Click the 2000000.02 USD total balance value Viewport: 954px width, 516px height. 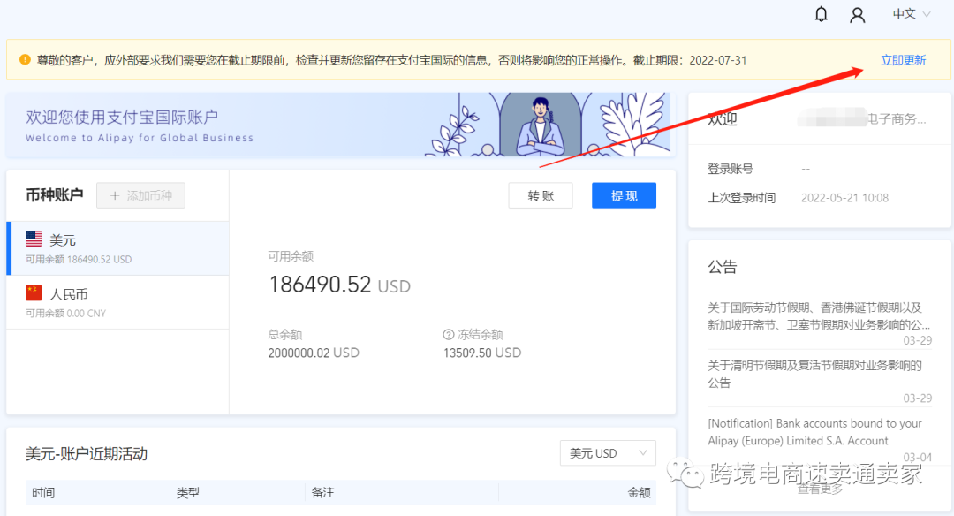coord(314,353)
